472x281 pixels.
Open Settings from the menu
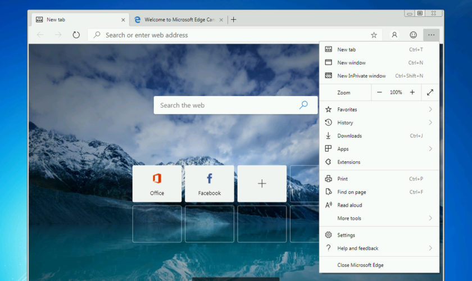tap(346, 235)
